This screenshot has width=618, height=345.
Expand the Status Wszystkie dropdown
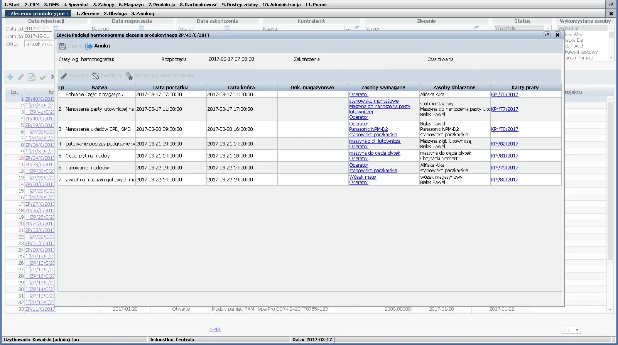tap(547, 28)
